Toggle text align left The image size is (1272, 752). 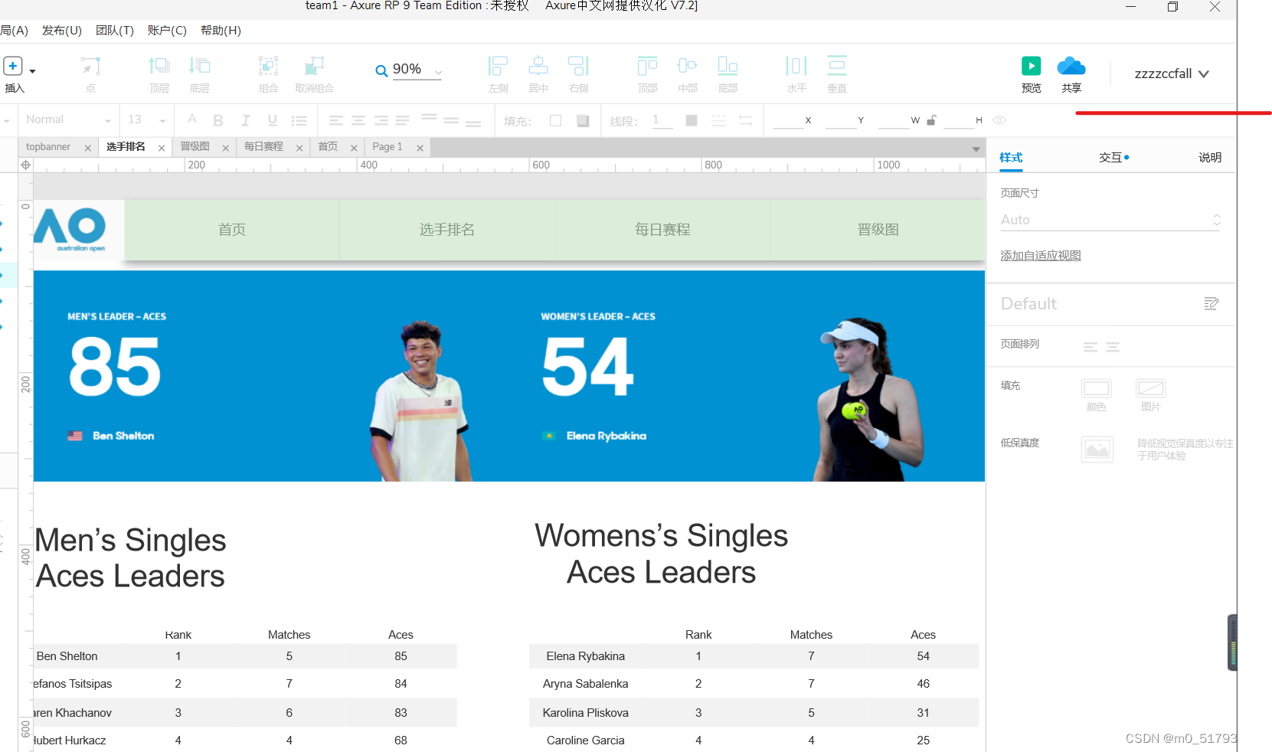(x=336, y=120)
